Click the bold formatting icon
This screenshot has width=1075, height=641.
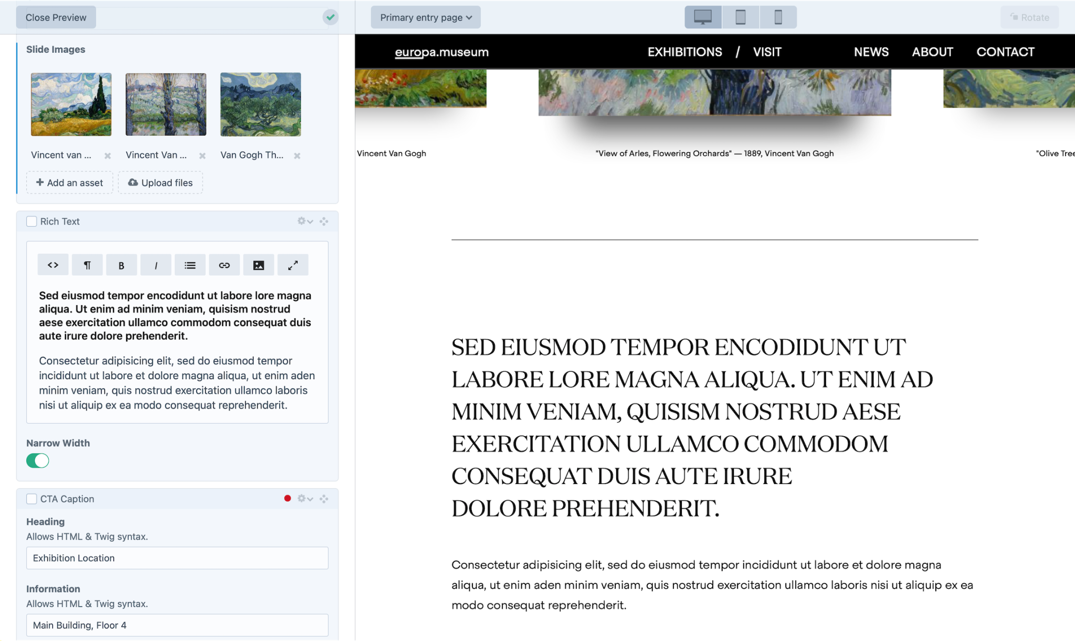click(121, 265)
